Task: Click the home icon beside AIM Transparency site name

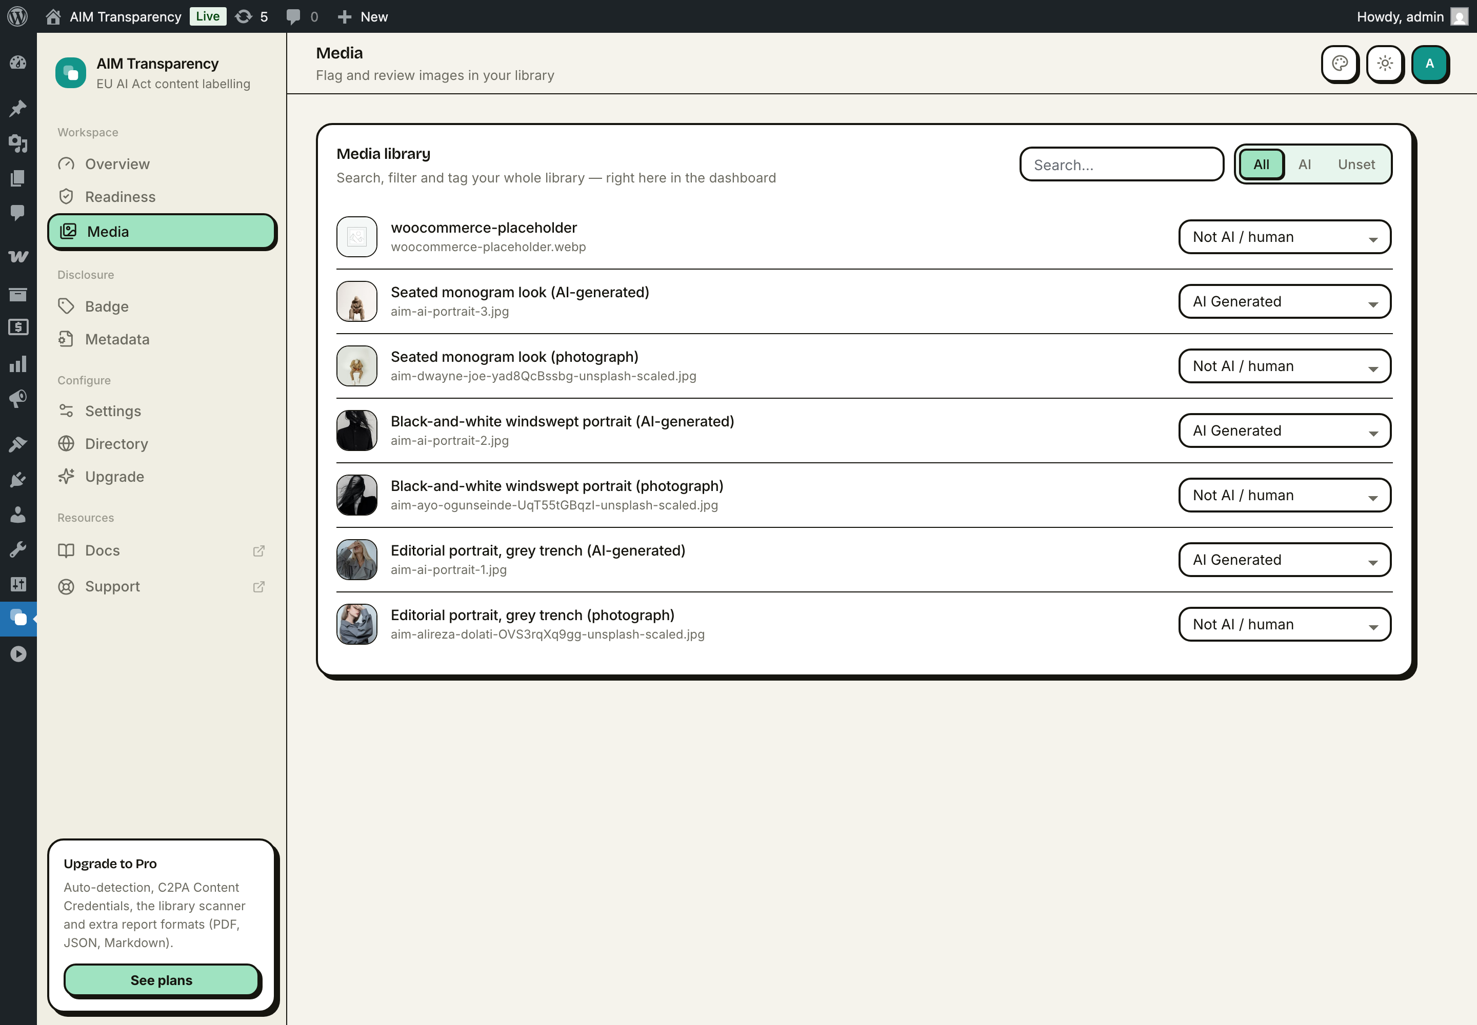Action: (x=53, y=17)
